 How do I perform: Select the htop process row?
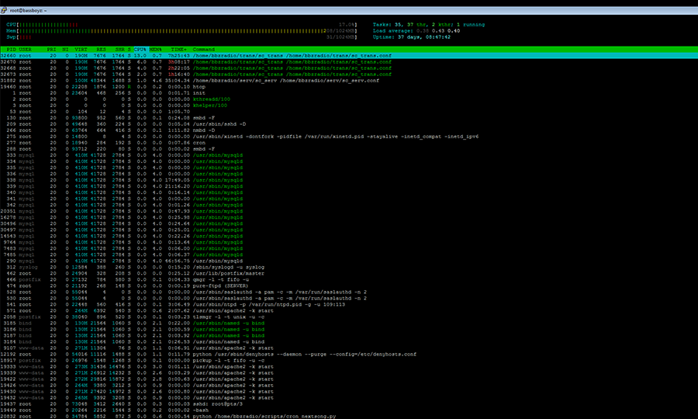349,87
